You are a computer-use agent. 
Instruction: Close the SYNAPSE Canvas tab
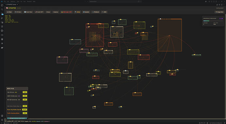(x=17, y=5)
